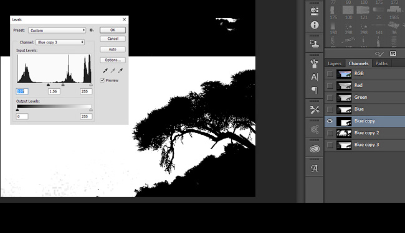The image size is (405, 233).
Task: Show the Blue copy 3 channel visibility
Action: (x=330, y=145)
